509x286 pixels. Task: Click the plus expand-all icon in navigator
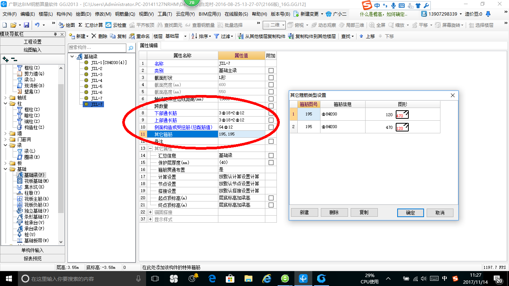tap(5, 59)
